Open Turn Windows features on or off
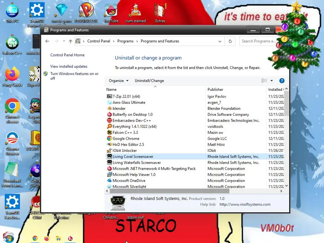 pos(74,76)
